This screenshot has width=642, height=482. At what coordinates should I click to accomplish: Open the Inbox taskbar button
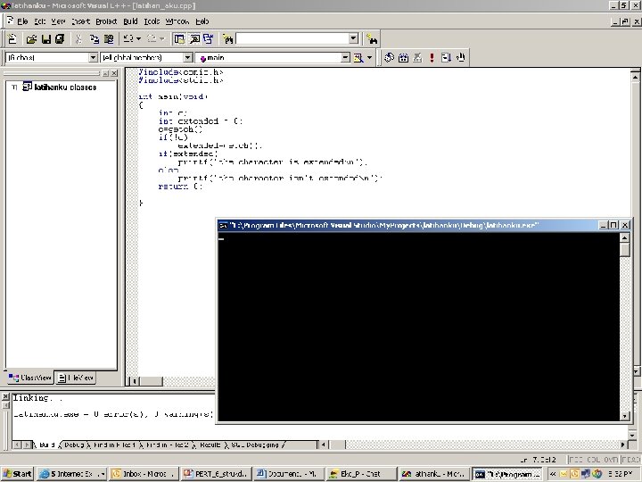[x=143, y=474]
